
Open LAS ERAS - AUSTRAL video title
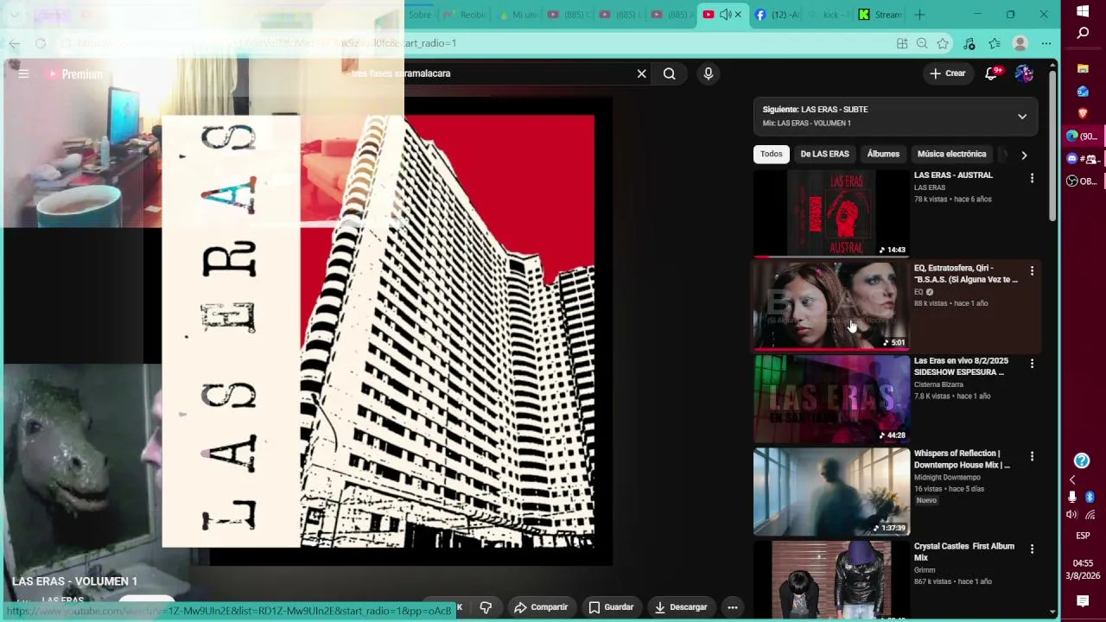pyautogui.click(x=953, y=175)
